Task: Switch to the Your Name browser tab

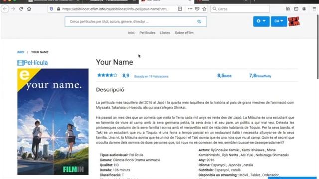Action: coord(166,1)
